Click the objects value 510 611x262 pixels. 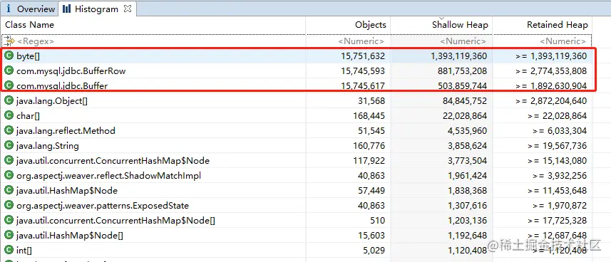pos(378,220)
